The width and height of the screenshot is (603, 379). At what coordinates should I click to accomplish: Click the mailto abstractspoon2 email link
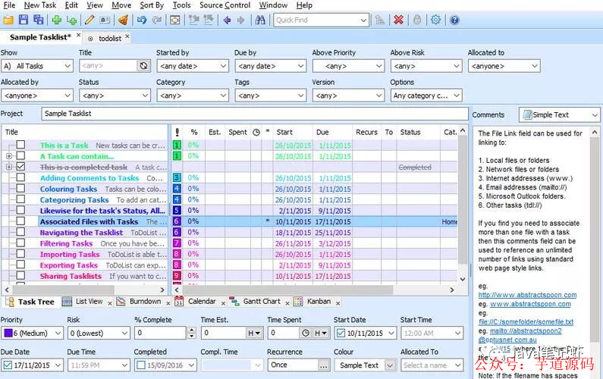[x=526, y=330]
